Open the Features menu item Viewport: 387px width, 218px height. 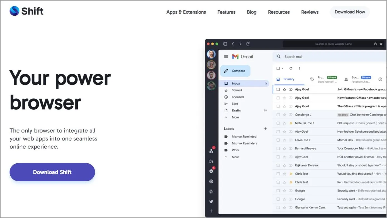[226, 12]
